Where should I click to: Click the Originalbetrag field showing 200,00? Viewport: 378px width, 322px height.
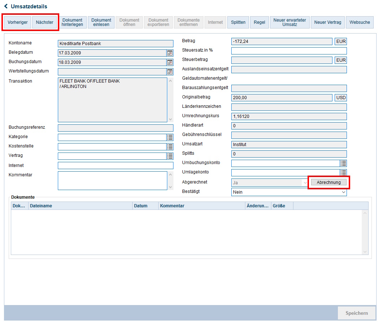point(282,98)
